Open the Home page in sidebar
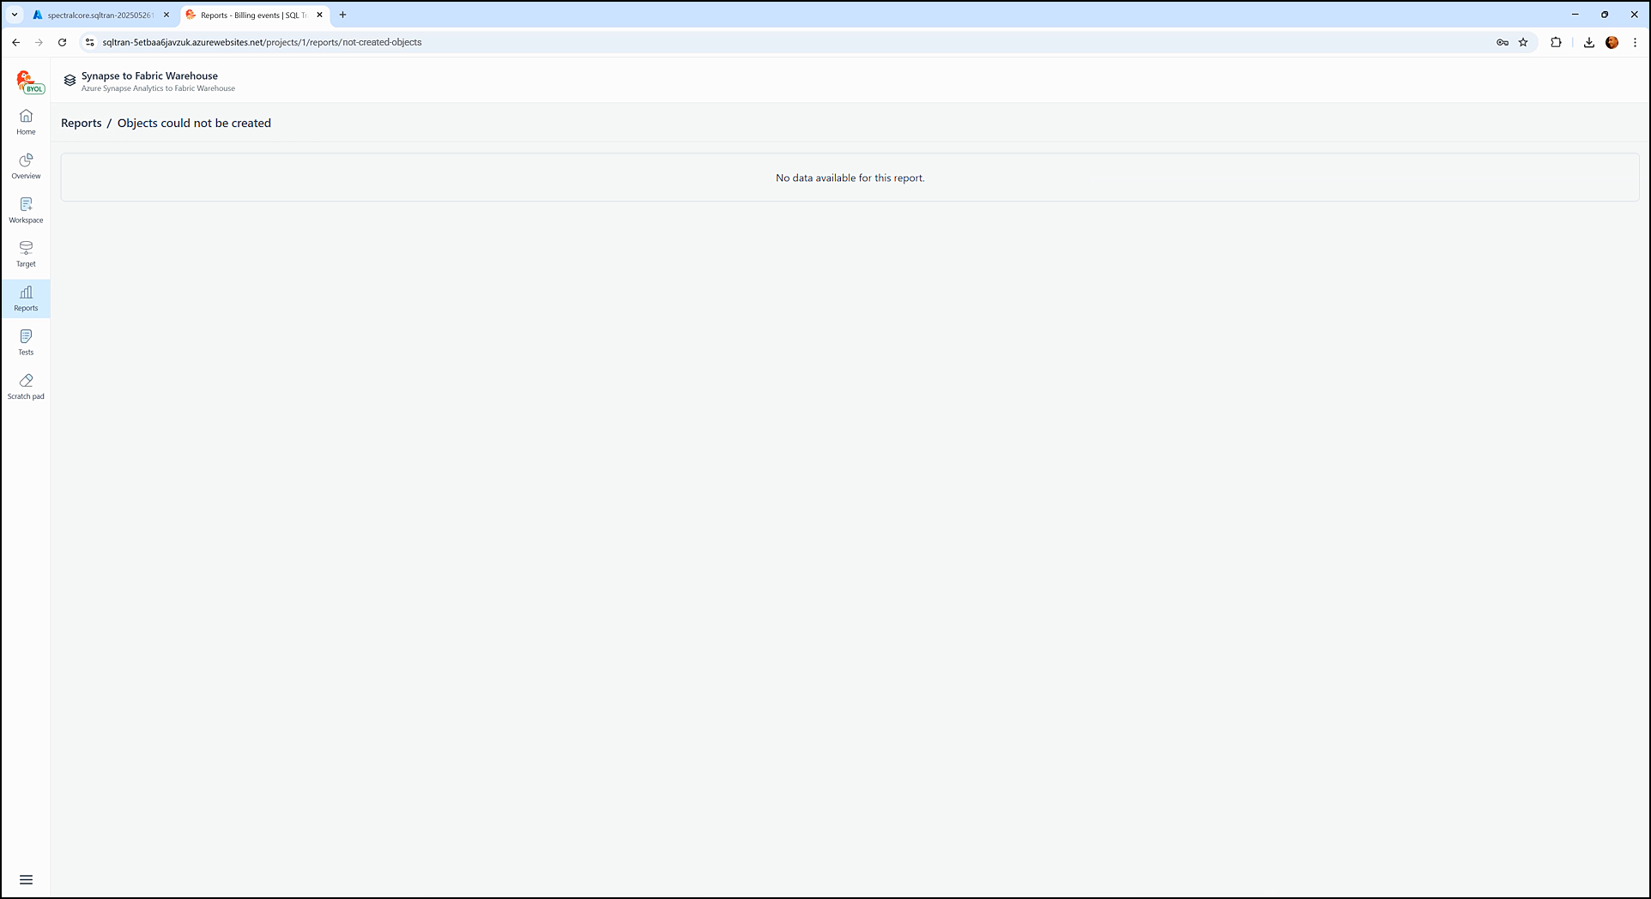 26,122
